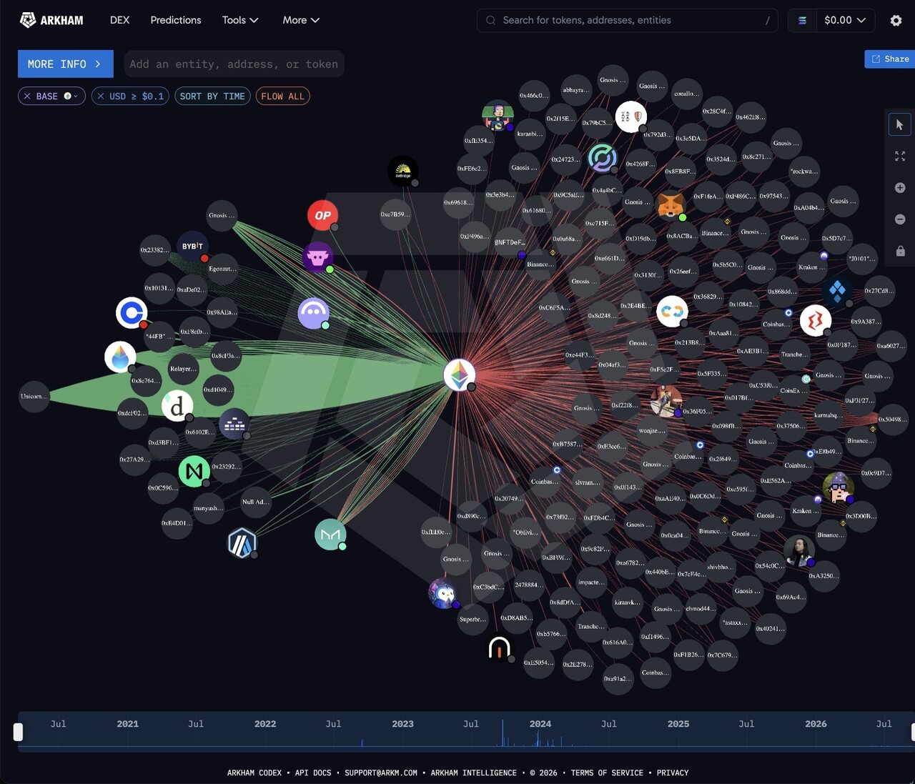
Task: Select the deBridge node
Action: pos(403,172)
